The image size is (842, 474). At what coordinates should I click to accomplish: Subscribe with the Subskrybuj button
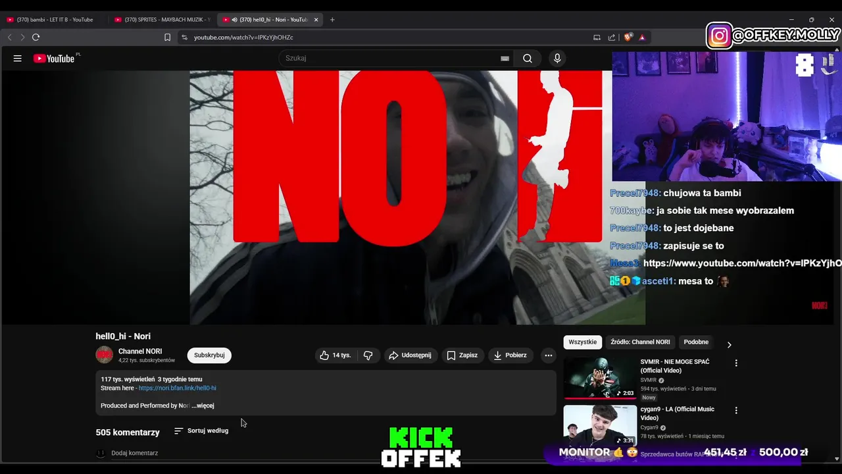[x=209, y=355]
